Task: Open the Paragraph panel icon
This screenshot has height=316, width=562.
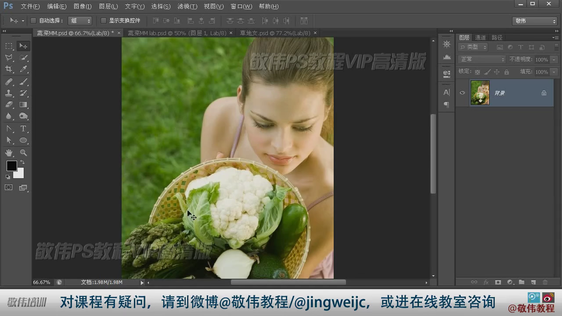Action: [447, 104]
